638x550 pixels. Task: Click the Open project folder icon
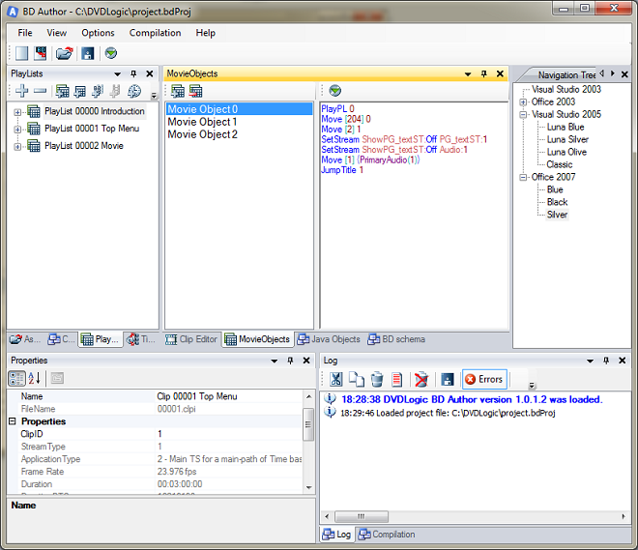64,54
